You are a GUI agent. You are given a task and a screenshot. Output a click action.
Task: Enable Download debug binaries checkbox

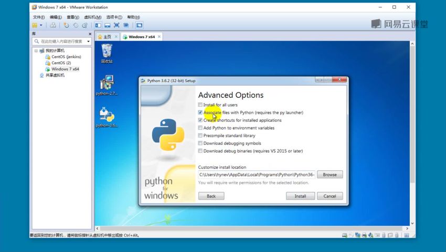pyautogui.click(x=200, y=151)
